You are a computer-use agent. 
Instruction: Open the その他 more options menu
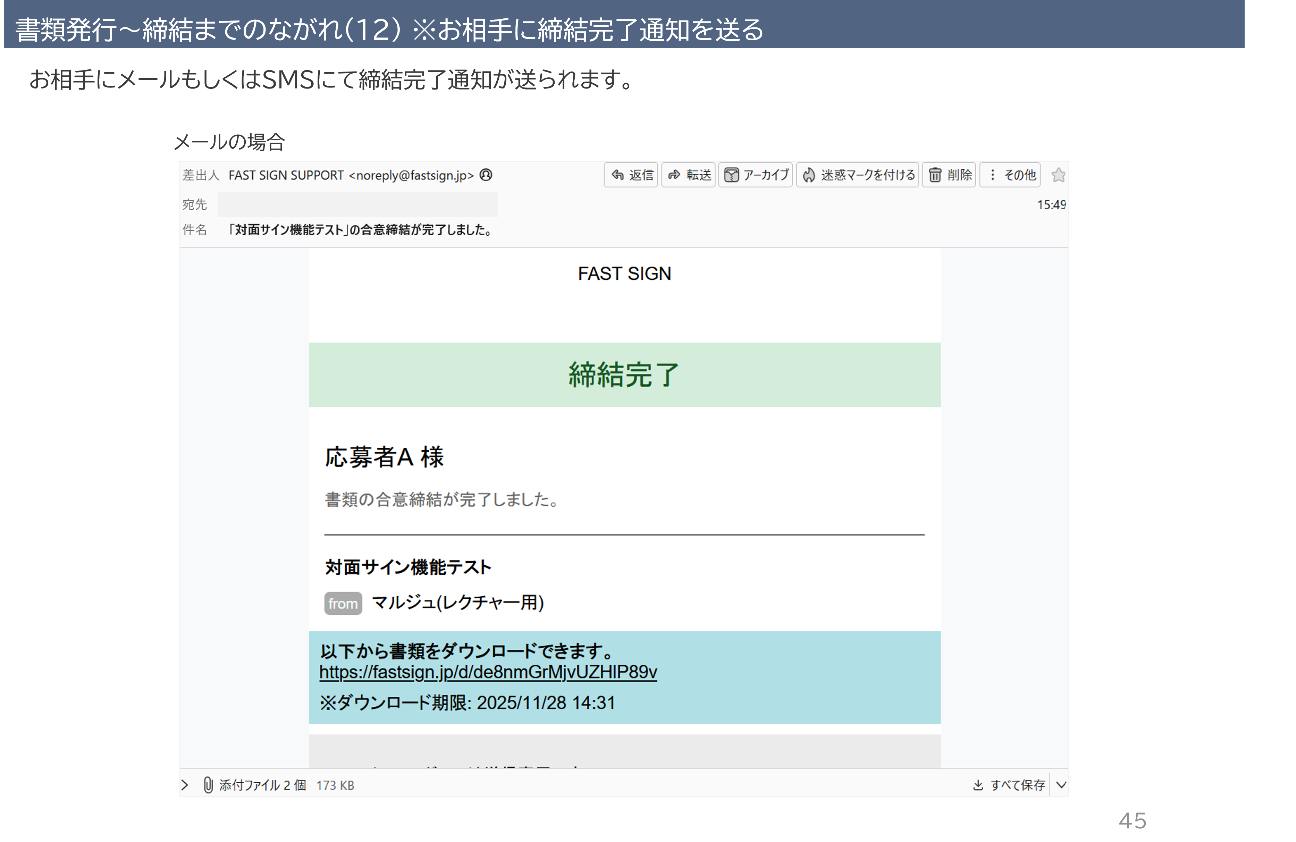[x=1011, y=175]
